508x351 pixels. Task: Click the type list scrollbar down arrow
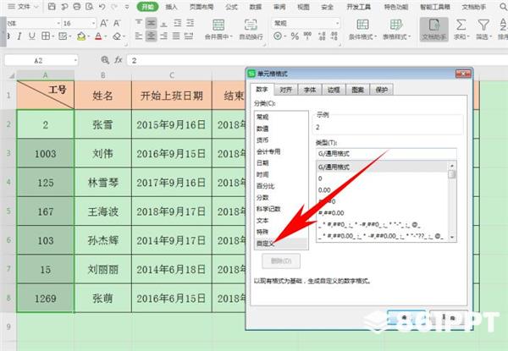(x=452, y=237)
